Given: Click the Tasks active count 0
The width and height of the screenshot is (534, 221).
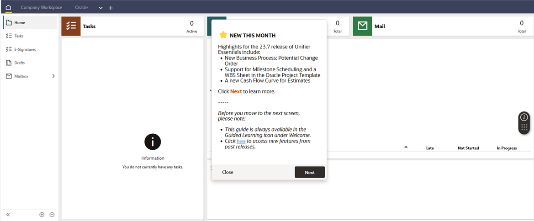Looking at the screenshot, I should (x=192, y=23).
